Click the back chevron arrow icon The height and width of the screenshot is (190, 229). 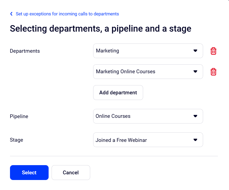(x=11, y=14)
